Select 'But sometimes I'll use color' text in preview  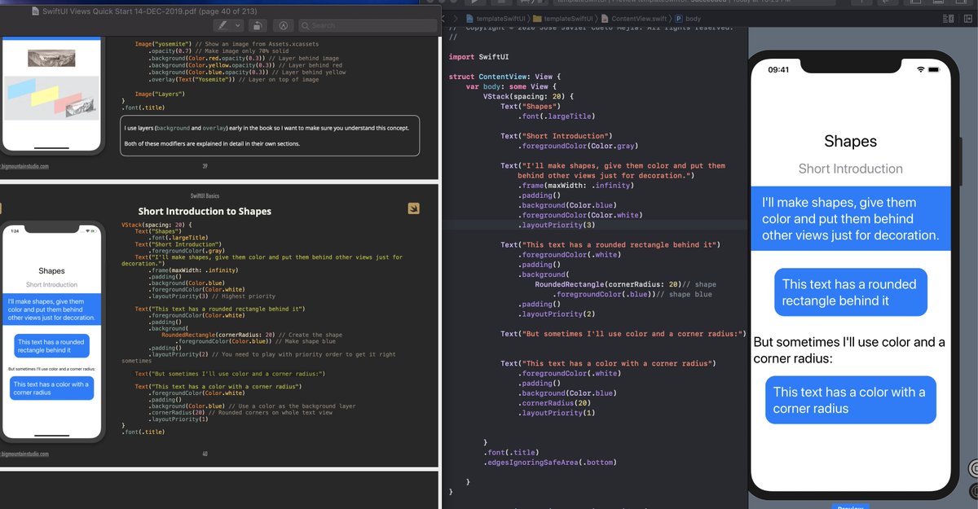[850, 350]
